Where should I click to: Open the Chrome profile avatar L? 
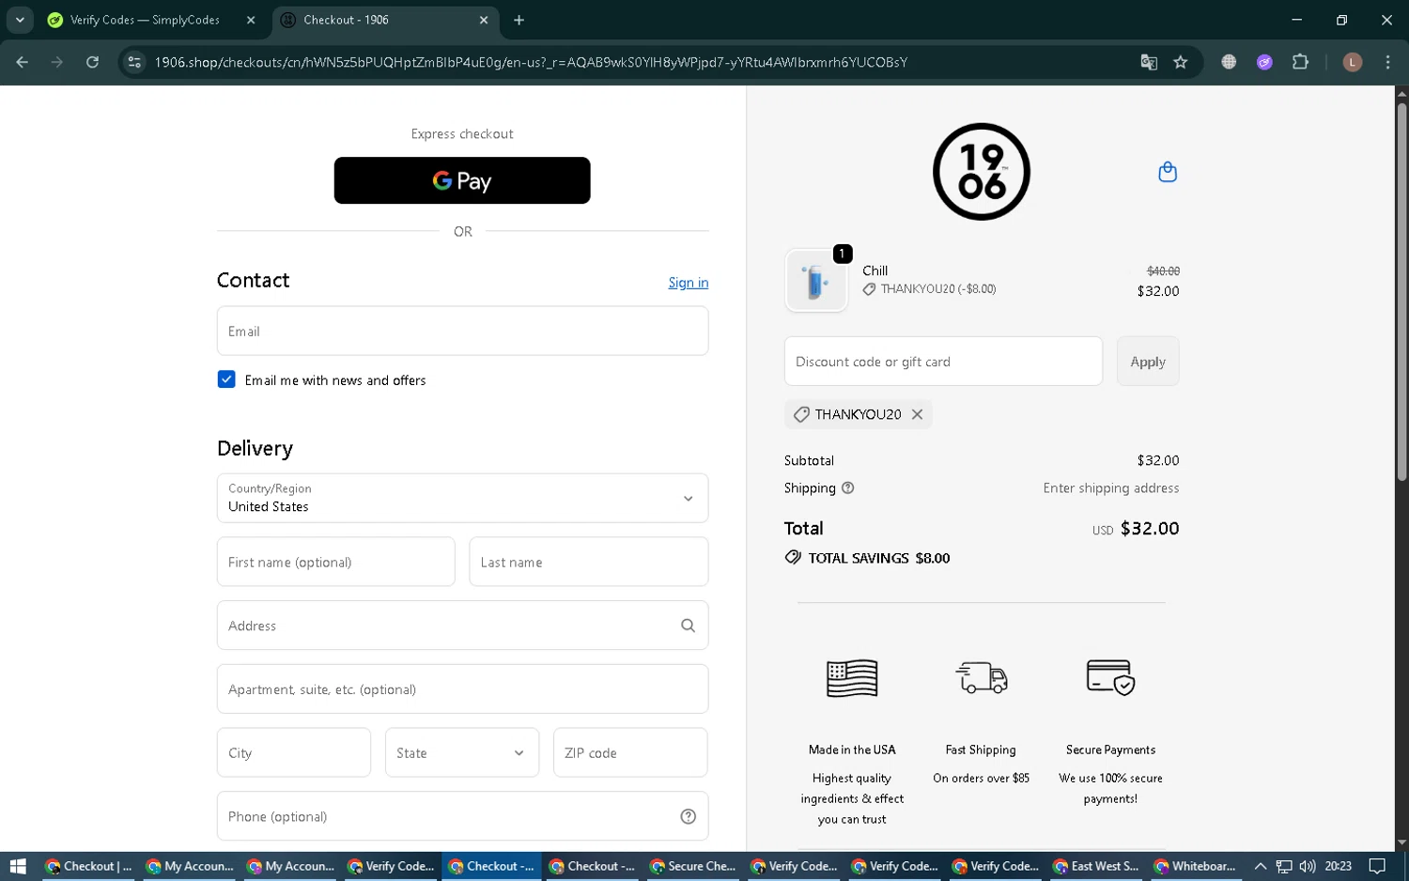pos(1353,62)
